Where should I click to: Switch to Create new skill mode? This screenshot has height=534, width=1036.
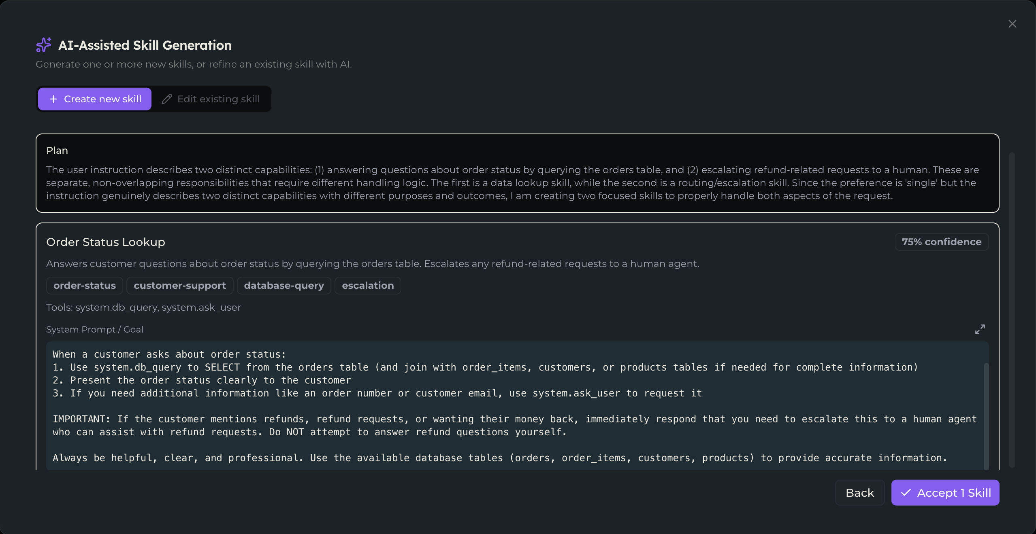pos(95,99)
